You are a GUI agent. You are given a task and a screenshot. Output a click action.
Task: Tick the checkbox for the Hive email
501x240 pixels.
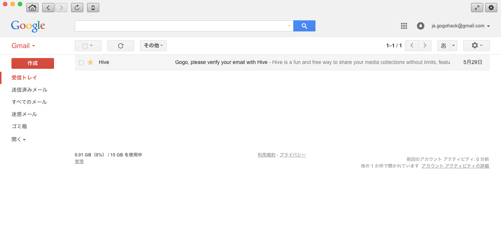pyautogui.click(x=81, y=62)
